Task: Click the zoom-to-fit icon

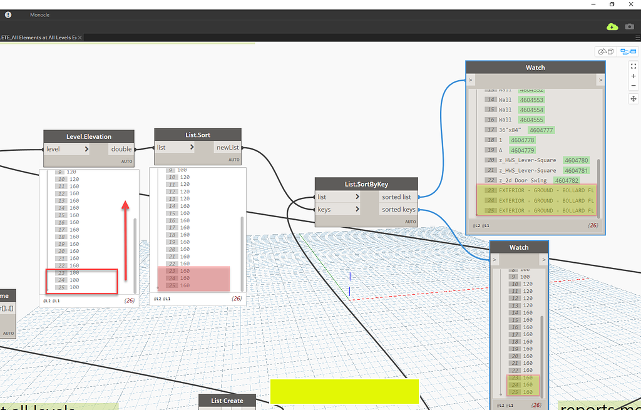Action: coord(633,66)
